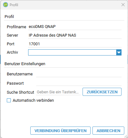This screenshot has height=138, width=128.
Task: Enable the Automatisch verbinden checkbox
Action: [9, 100]
